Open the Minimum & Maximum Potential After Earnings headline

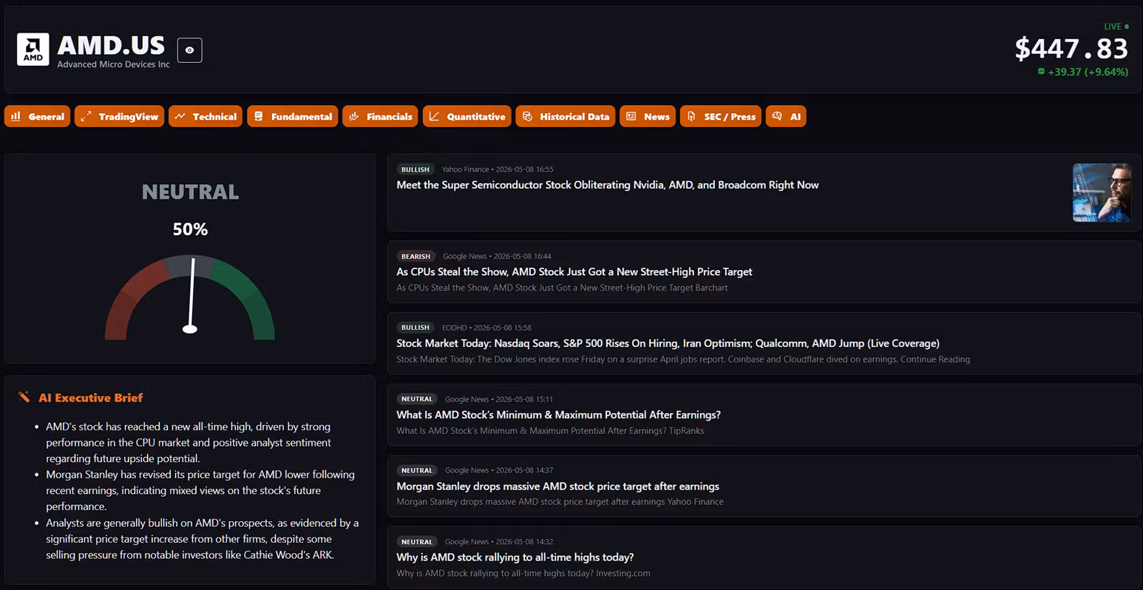[558, 415]
